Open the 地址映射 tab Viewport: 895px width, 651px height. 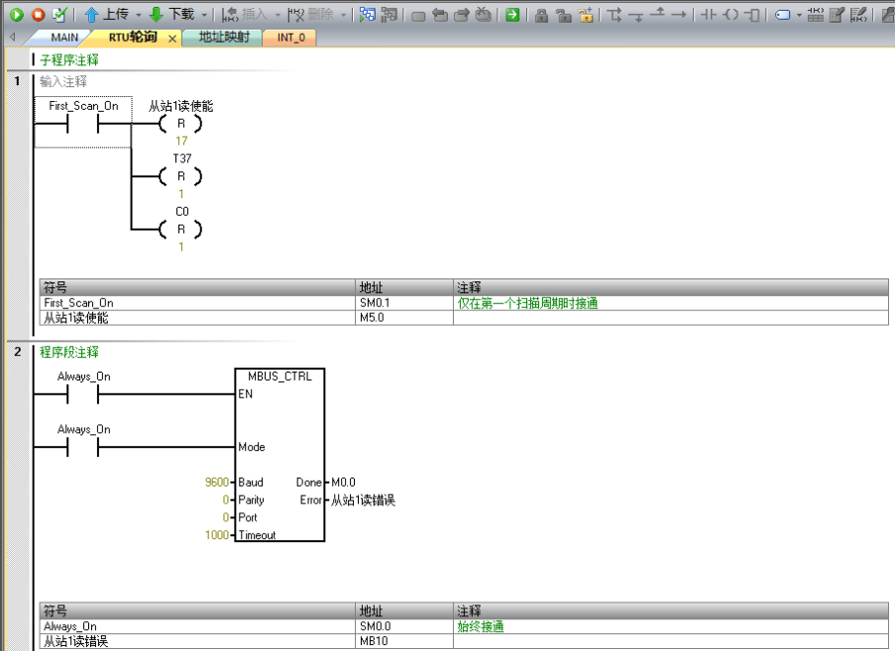click(224, 38)
